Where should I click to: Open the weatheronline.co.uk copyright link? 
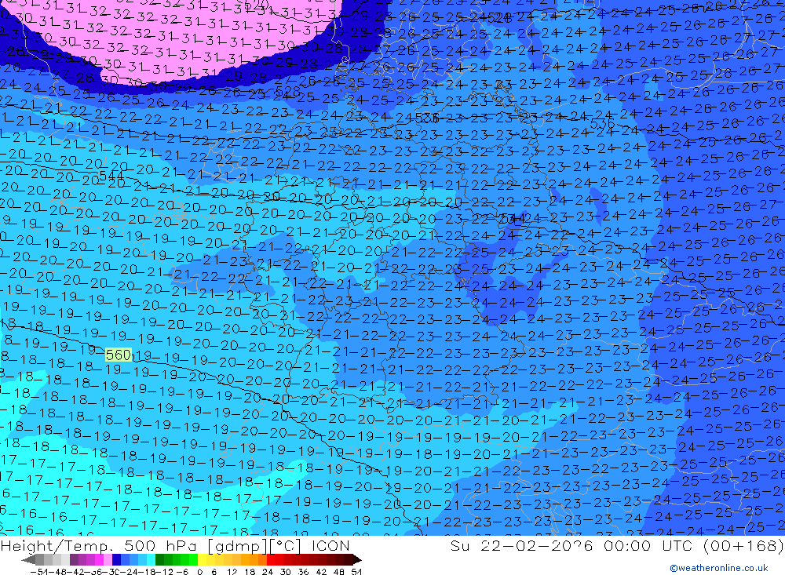719,568
